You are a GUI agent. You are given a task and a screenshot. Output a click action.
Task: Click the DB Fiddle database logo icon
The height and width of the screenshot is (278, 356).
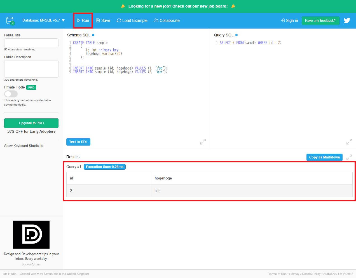[10, 20]
